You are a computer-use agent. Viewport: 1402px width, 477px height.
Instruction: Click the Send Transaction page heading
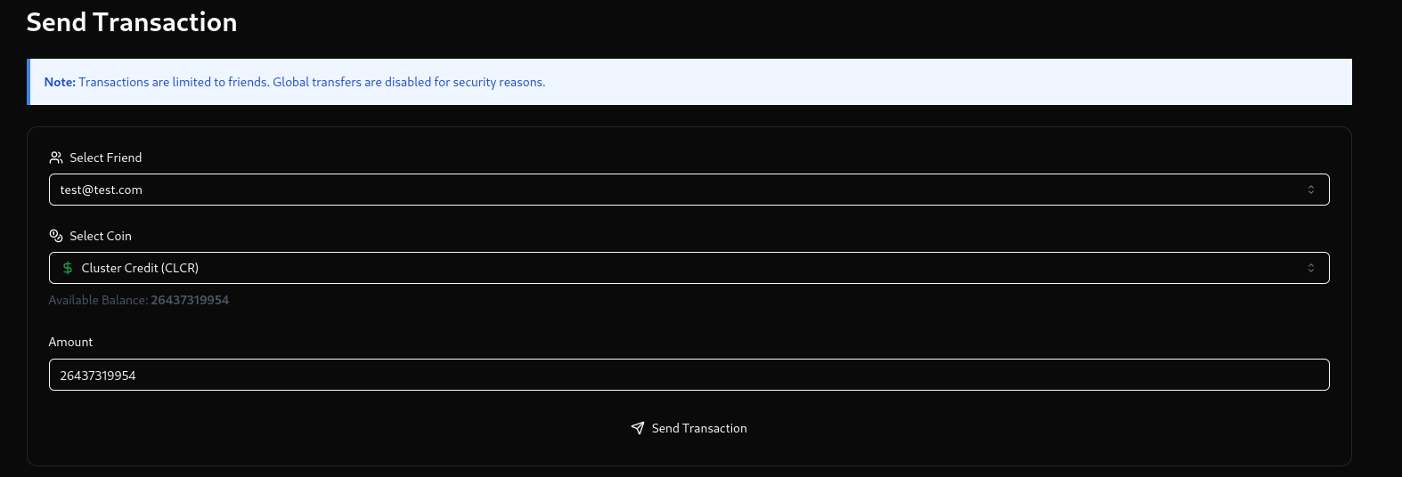tap(132, 22)
